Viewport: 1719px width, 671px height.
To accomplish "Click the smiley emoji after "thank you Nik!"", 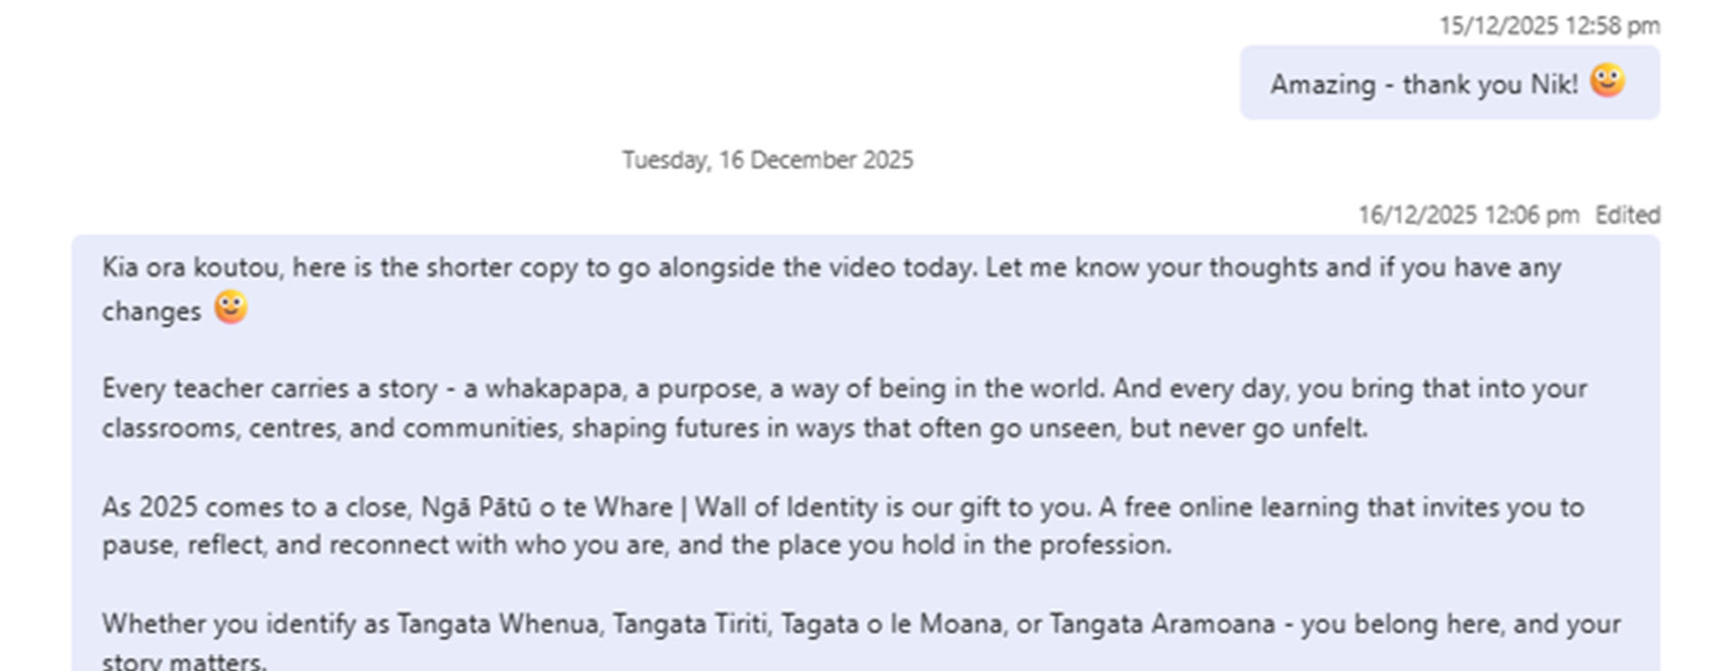I will (1608, 80).
